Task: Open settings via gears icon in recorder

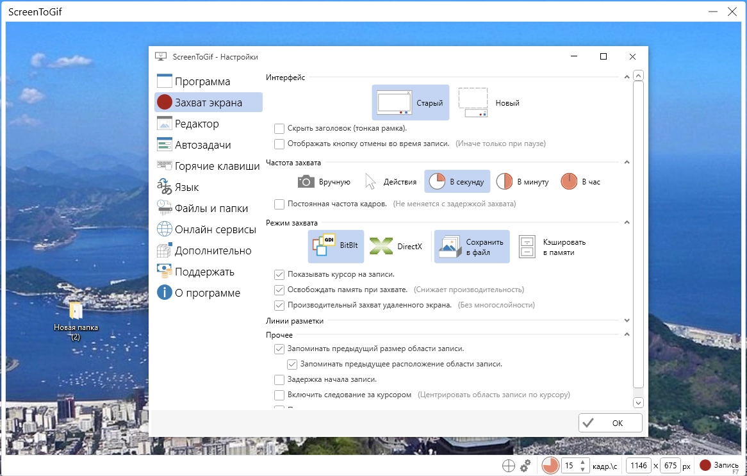Action: (x=525, y=466)
